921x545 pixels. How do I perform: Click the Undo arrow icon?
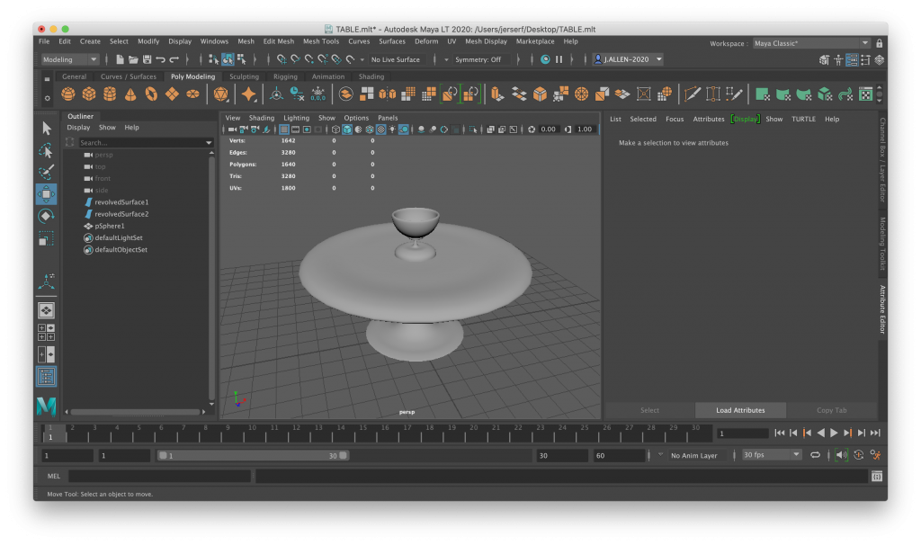click(x=160, y=59)
